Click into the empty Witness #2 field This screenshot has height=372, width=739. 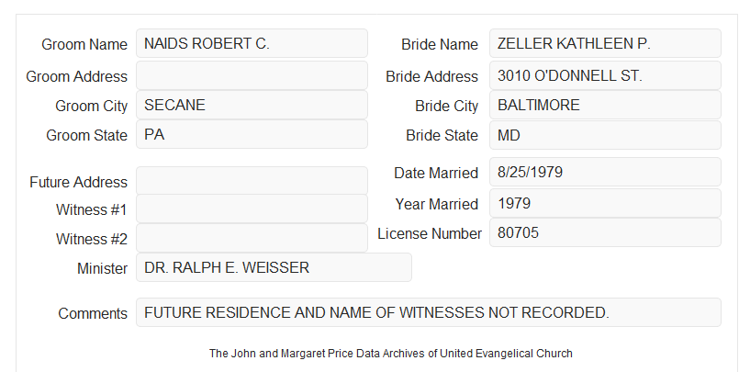click(252, 238)
